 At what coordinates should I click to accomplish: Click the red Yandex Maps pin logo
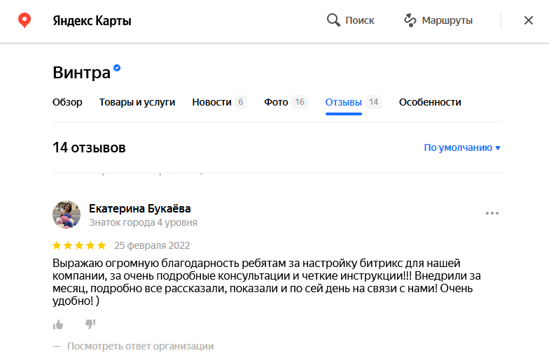point(25,20)
